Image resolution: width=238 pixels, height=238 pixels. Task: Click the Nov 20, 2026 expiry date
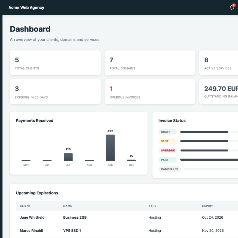click(x=213, y=231)
